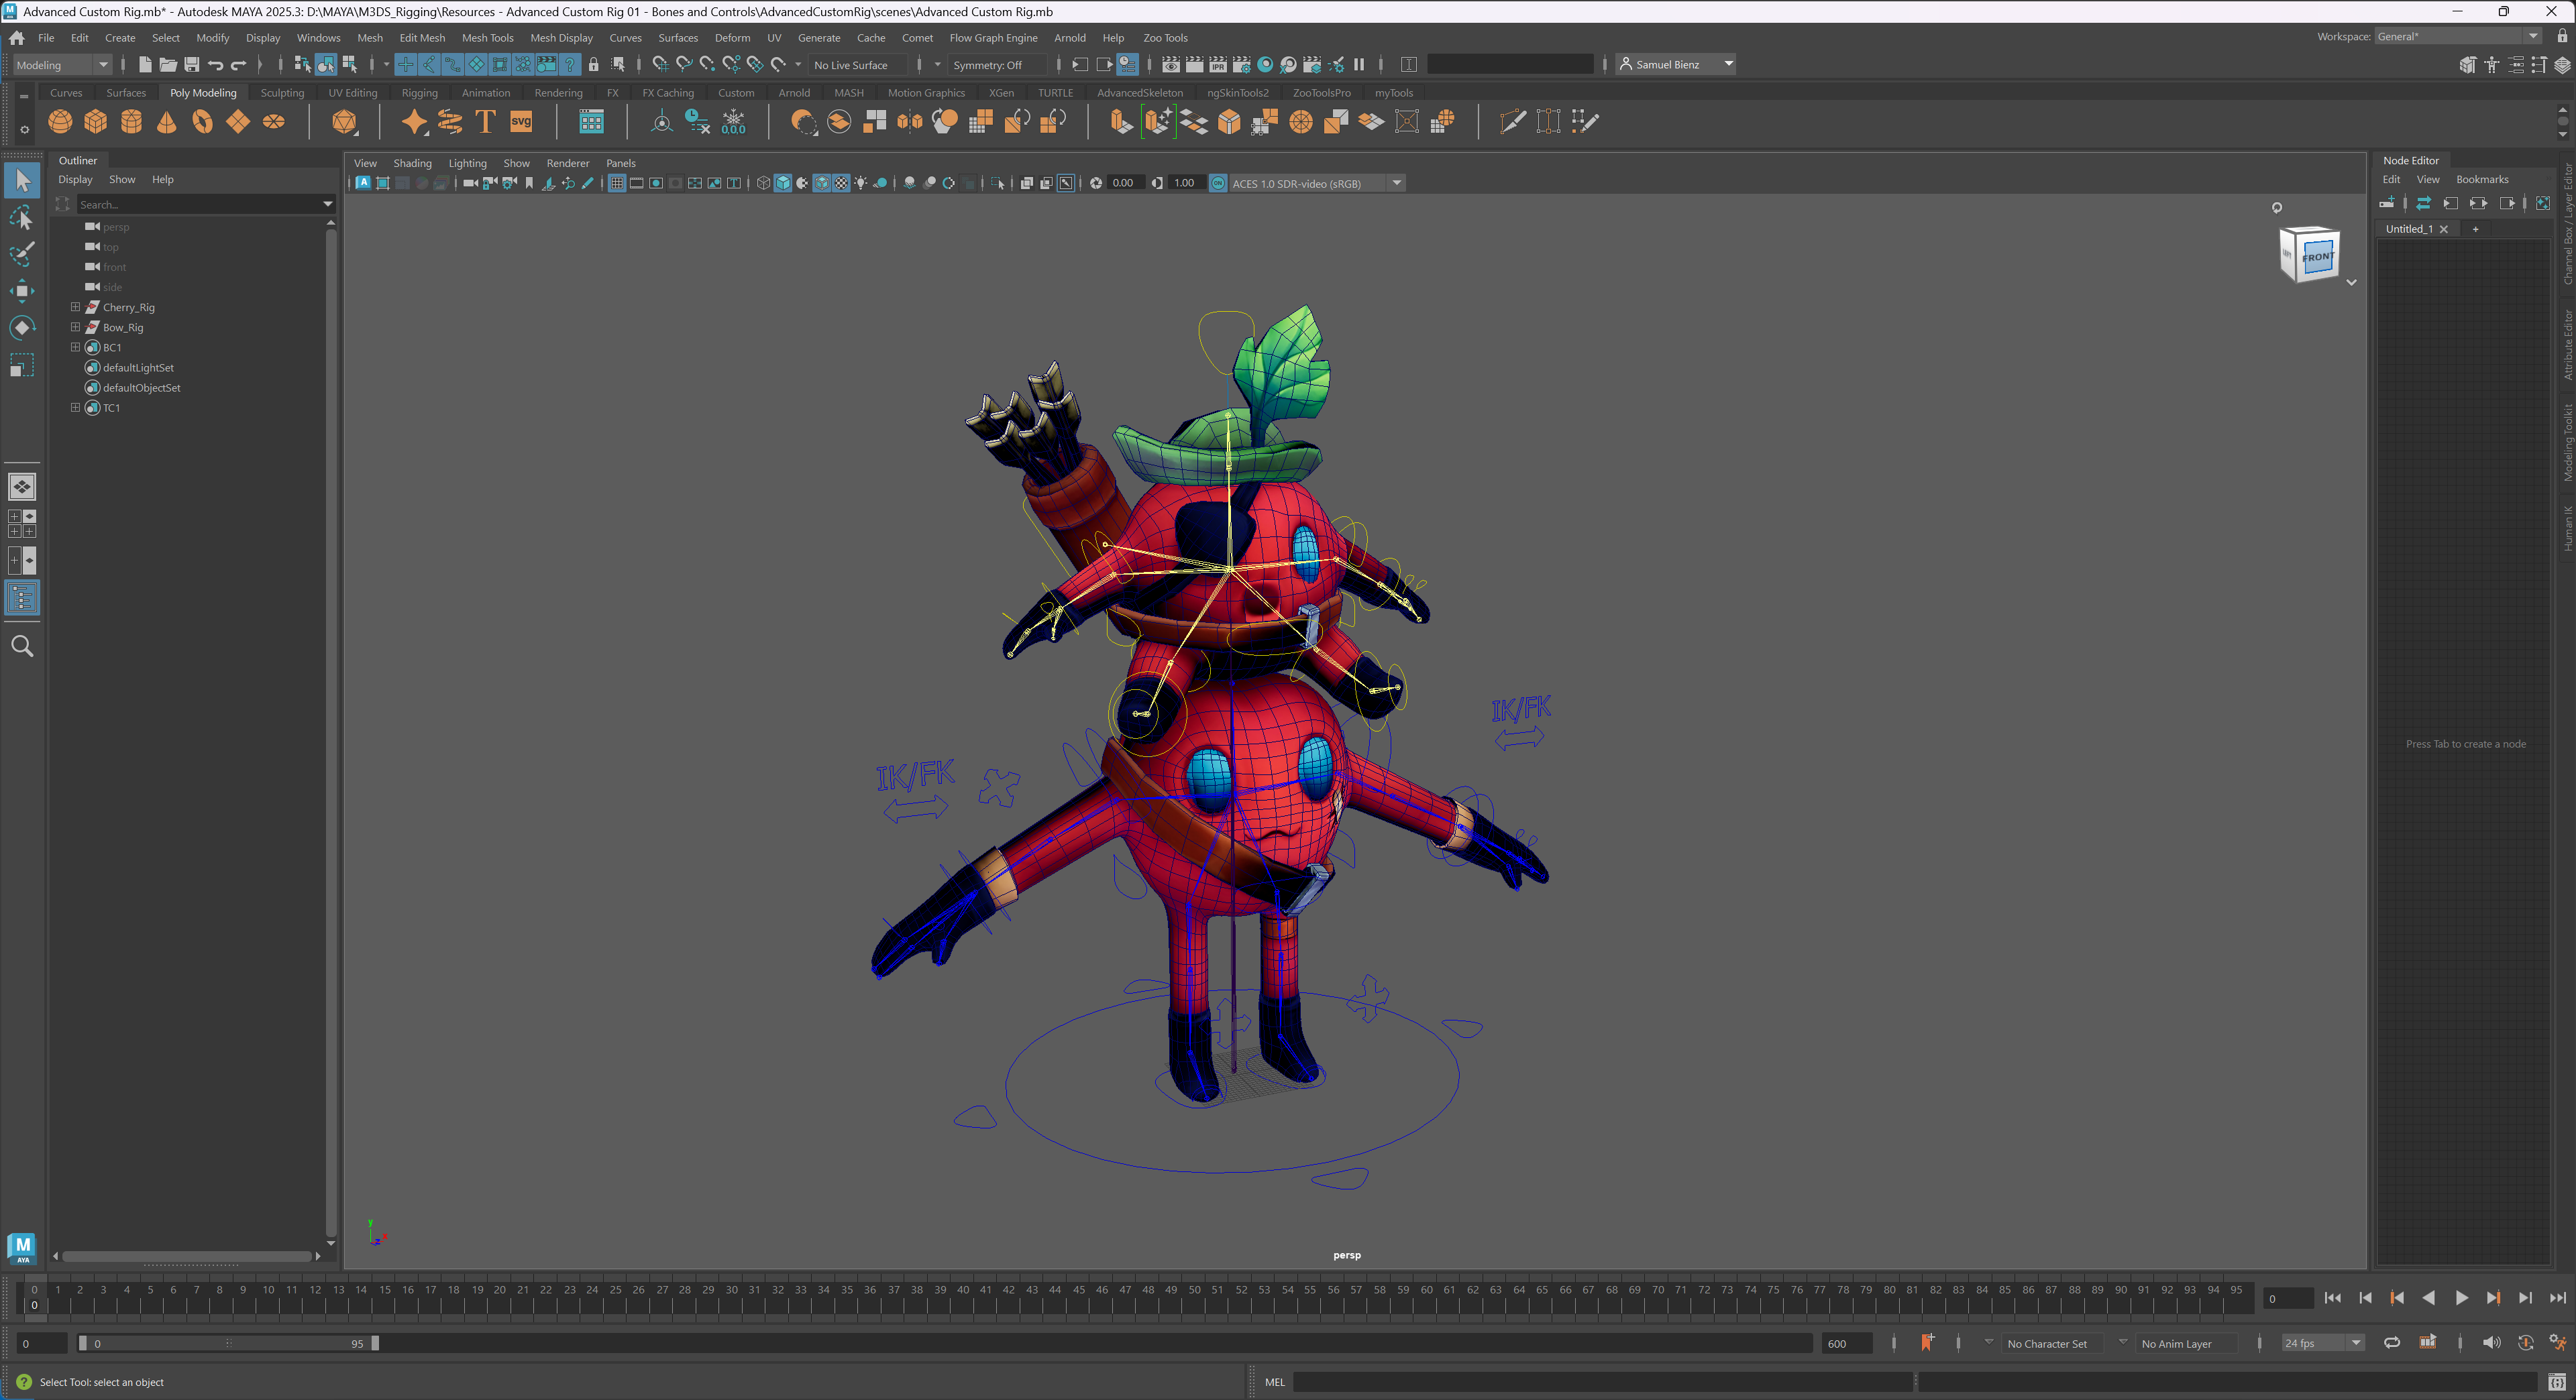This screenshot has width=2576, height=1400.
Task: Toggle textured display in viewport
Action: pyautogui.click(x=841, y=183)
